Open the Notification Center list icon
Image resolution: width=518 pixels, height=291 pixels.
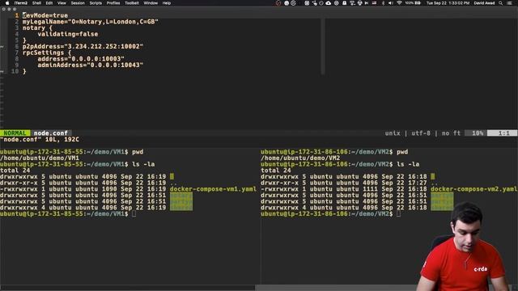pyautogui.click(x=510, y=3)
